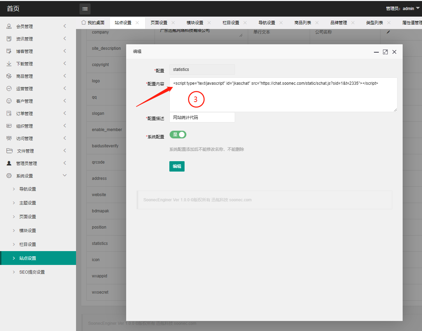Click the 配置内容 script textarea
The image size is (422, 331).
pos(283,95)
